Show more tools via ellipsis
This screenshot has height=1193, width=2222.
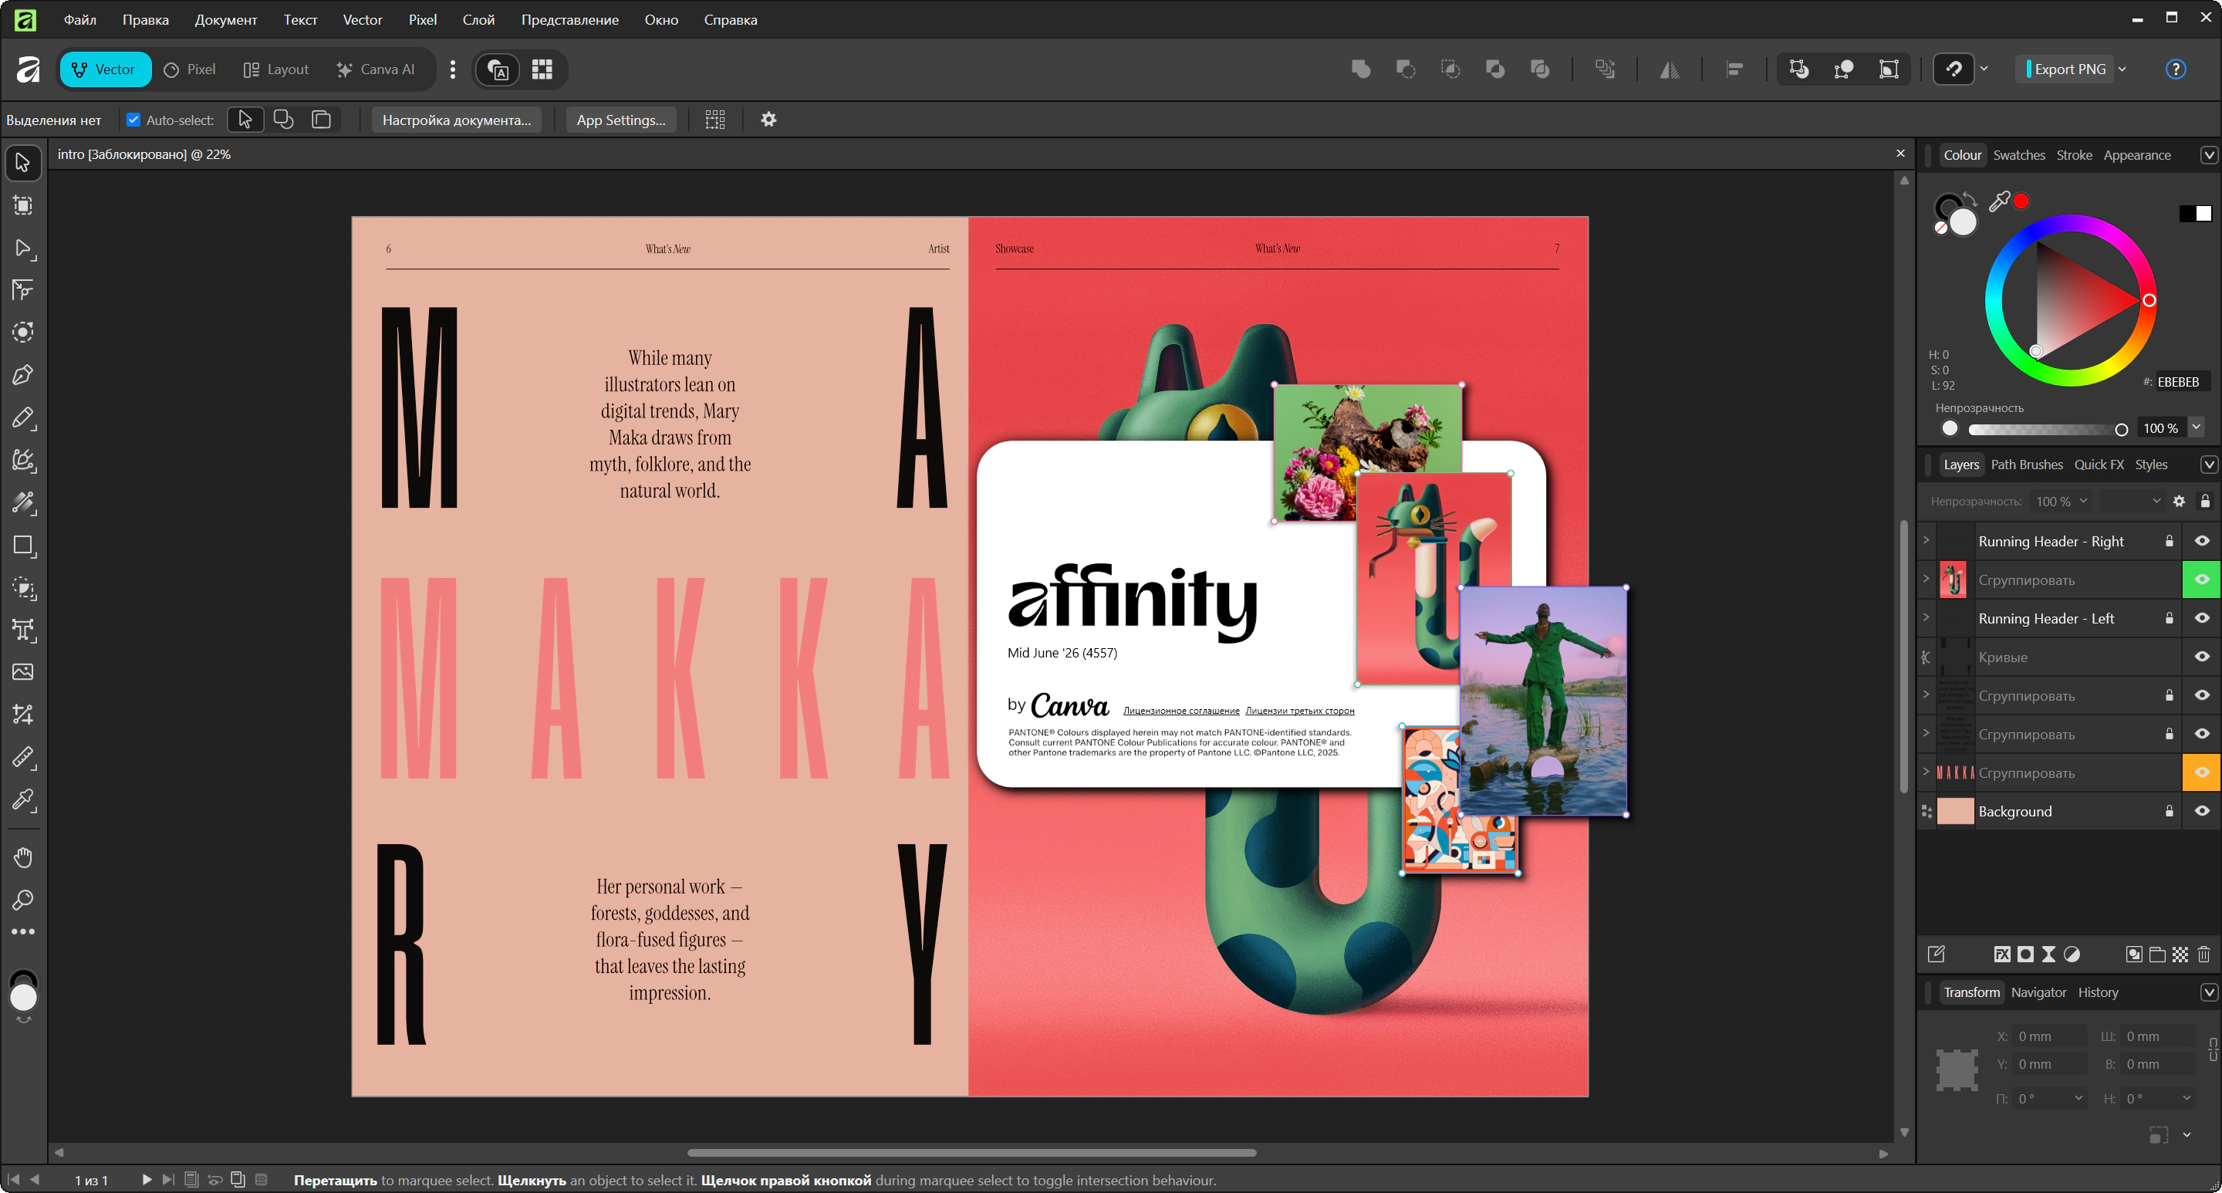(23, 932)
